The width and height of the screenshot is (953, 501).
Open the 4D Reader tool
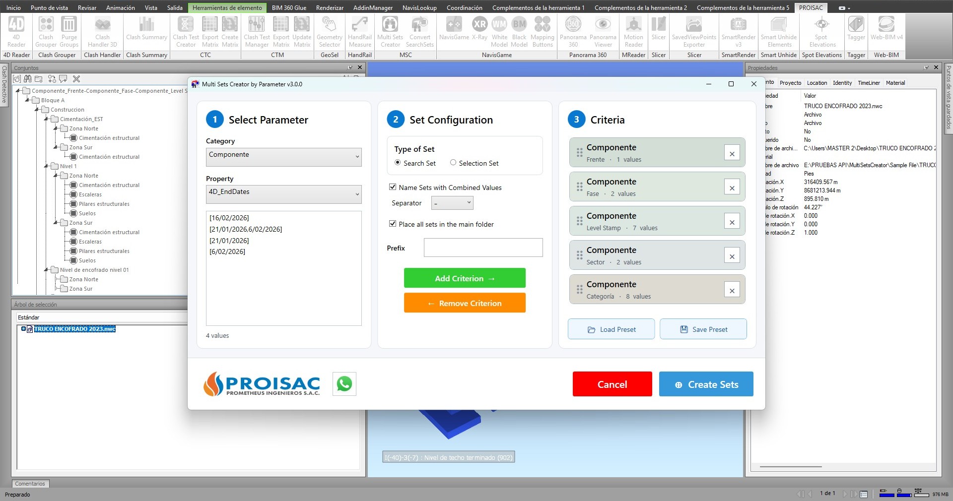[16, 32]
